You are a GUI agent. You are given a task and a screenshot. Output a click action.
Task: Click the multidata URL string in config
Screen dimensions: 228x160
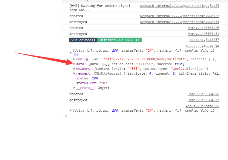[x=145, y=59]
